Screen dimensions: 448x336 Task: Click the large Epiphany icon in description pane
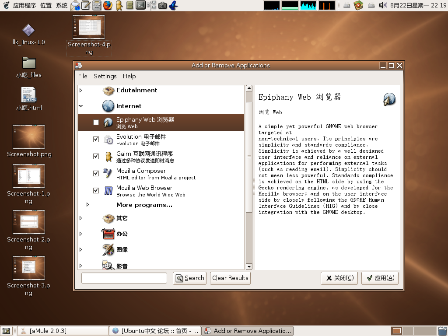pos(389,99)
